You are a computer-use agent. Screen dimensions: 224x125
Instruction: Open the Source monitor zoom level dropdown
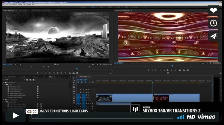[18, 64]
